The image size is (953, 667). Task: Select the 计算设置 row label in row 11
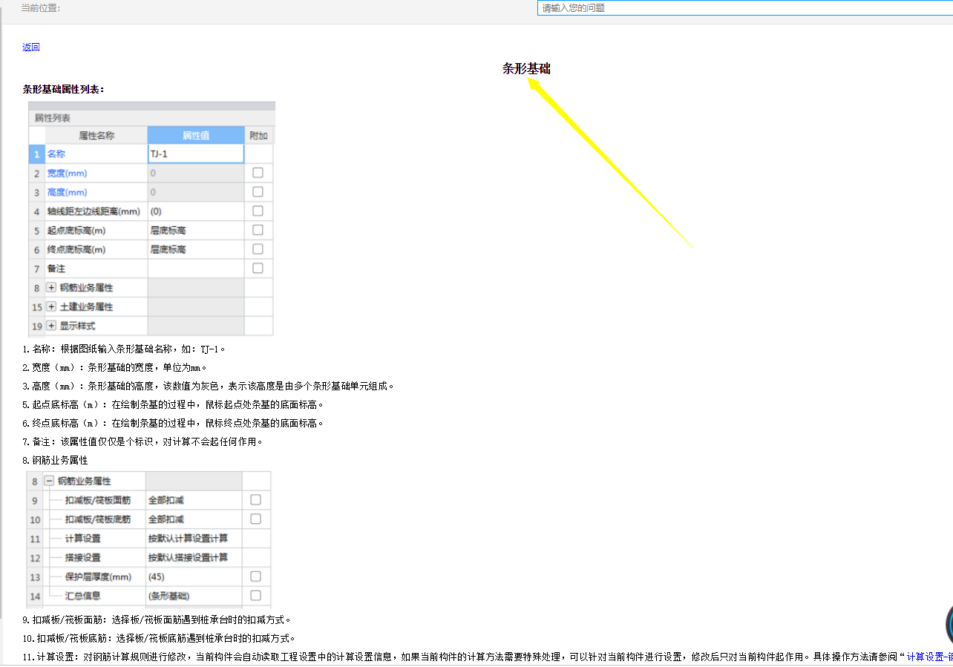tap(82, 538)
